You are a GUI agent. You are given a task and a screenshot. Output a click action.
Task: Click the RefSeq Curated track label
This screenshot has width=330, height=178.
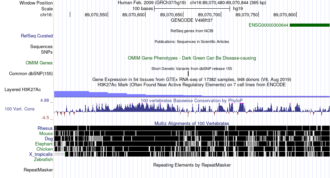[x=36, y=36]
